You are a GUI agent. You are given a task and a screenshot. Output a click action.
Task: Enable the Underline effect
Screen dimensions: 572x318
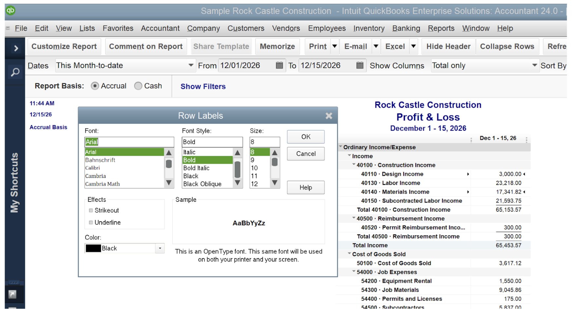[91, 222]
